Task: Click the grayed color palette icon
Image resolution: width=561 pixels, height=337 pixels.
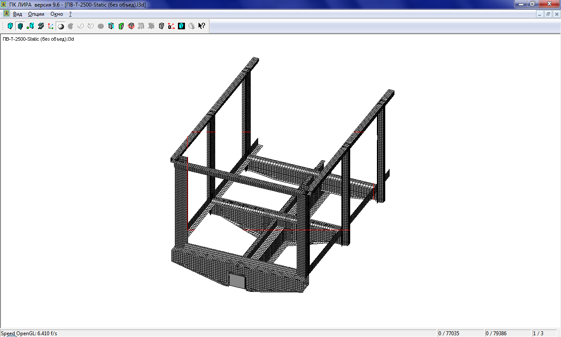Action: coord(192,26)
